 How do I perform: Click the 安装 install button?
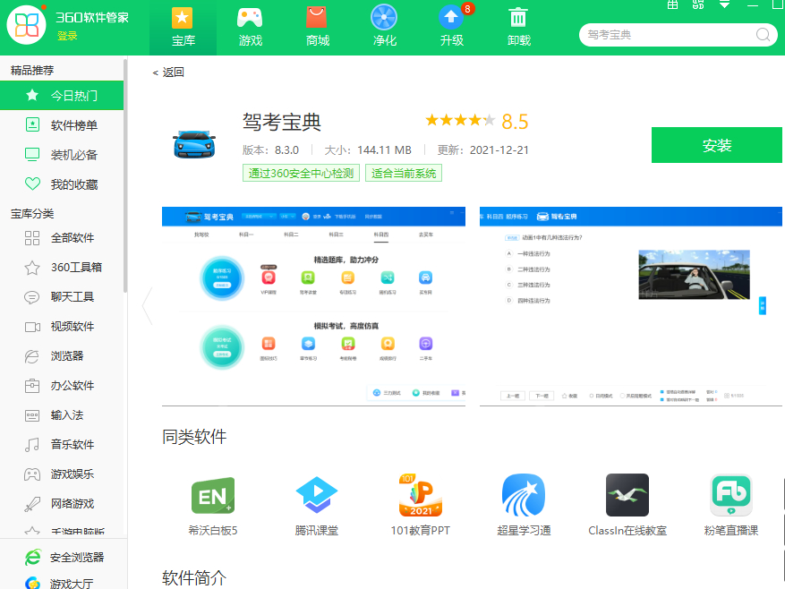click(x=716, y=145)
